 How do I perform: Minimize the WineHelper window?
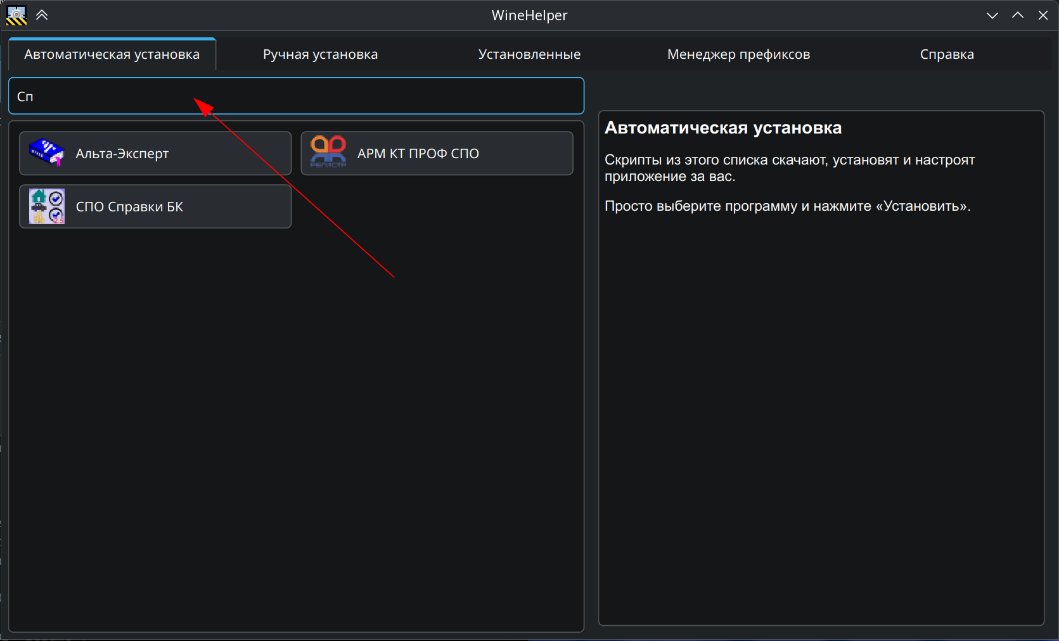coord(992,15)
